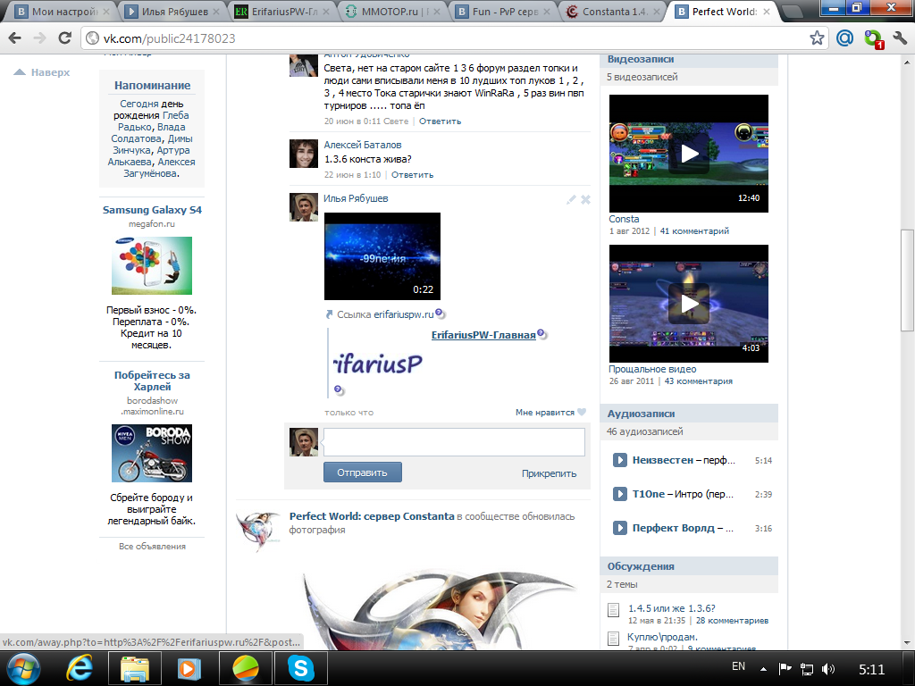The height and width of the screenshot is (686, 915).
Task: Open the Chrome wrench settings menu
Action: [x=899, y=38]
